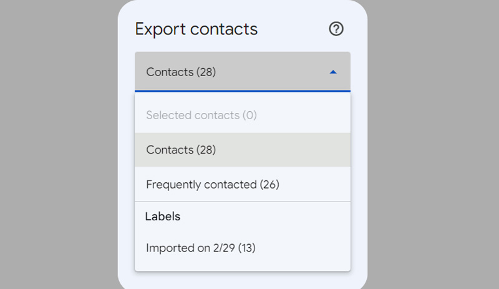This screenshot has height=289, width=499.
Task: Click the blue underline of the select box
Action: (x=243, y=91)
